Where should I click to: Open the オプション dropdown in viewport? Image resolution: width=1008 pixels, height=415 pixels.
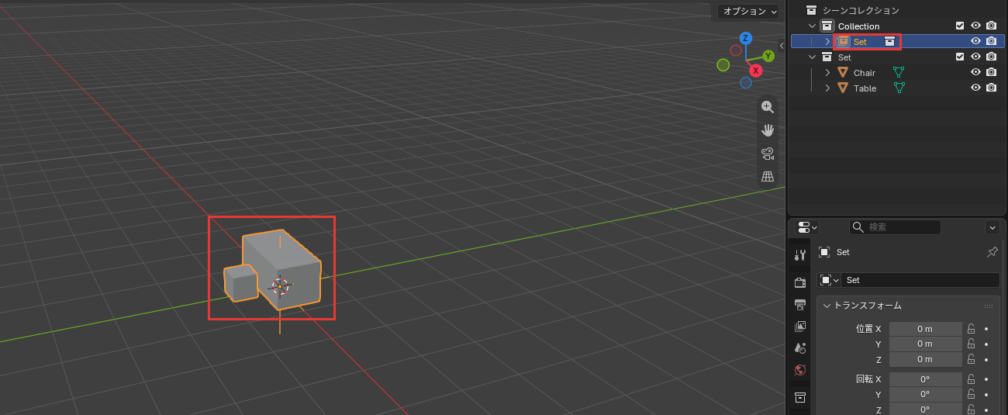[748, 11]
